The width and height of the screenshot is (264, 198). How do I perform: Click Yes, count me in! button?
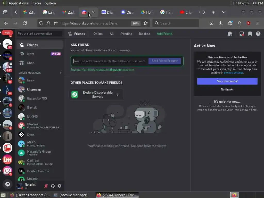[x=227, y=81]
